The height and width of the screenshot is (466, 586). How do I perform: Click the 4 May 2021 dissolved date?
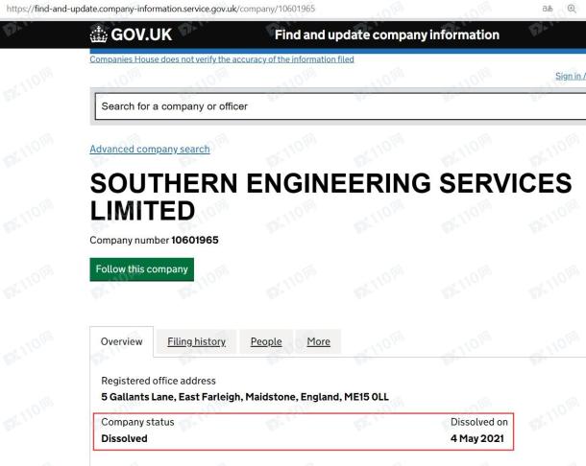point(477,438)
